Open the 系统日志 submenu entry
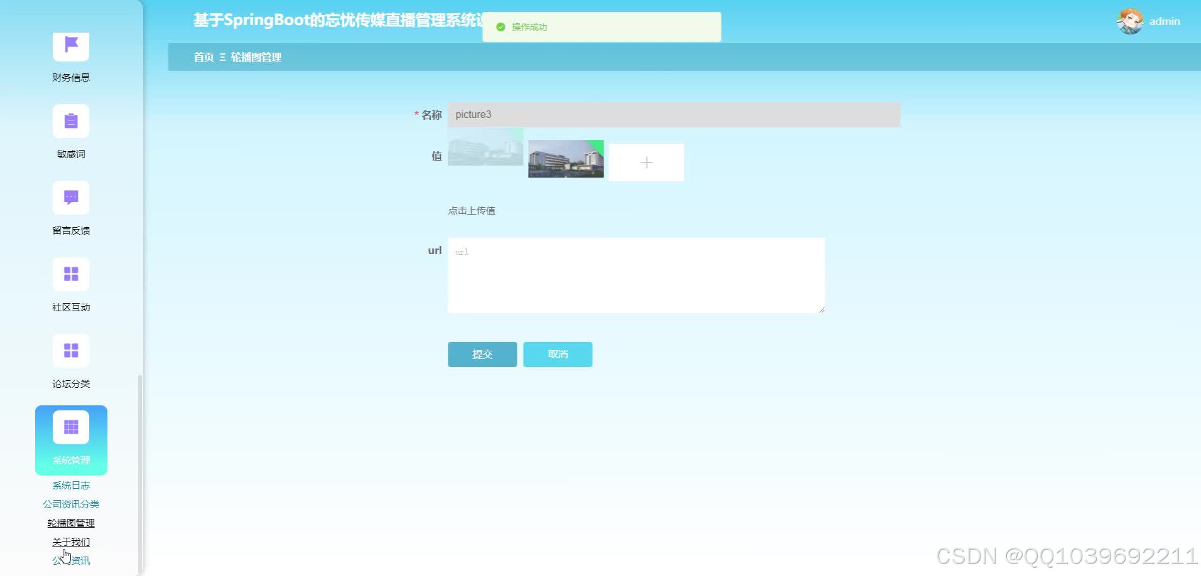 tap(71, 484)
